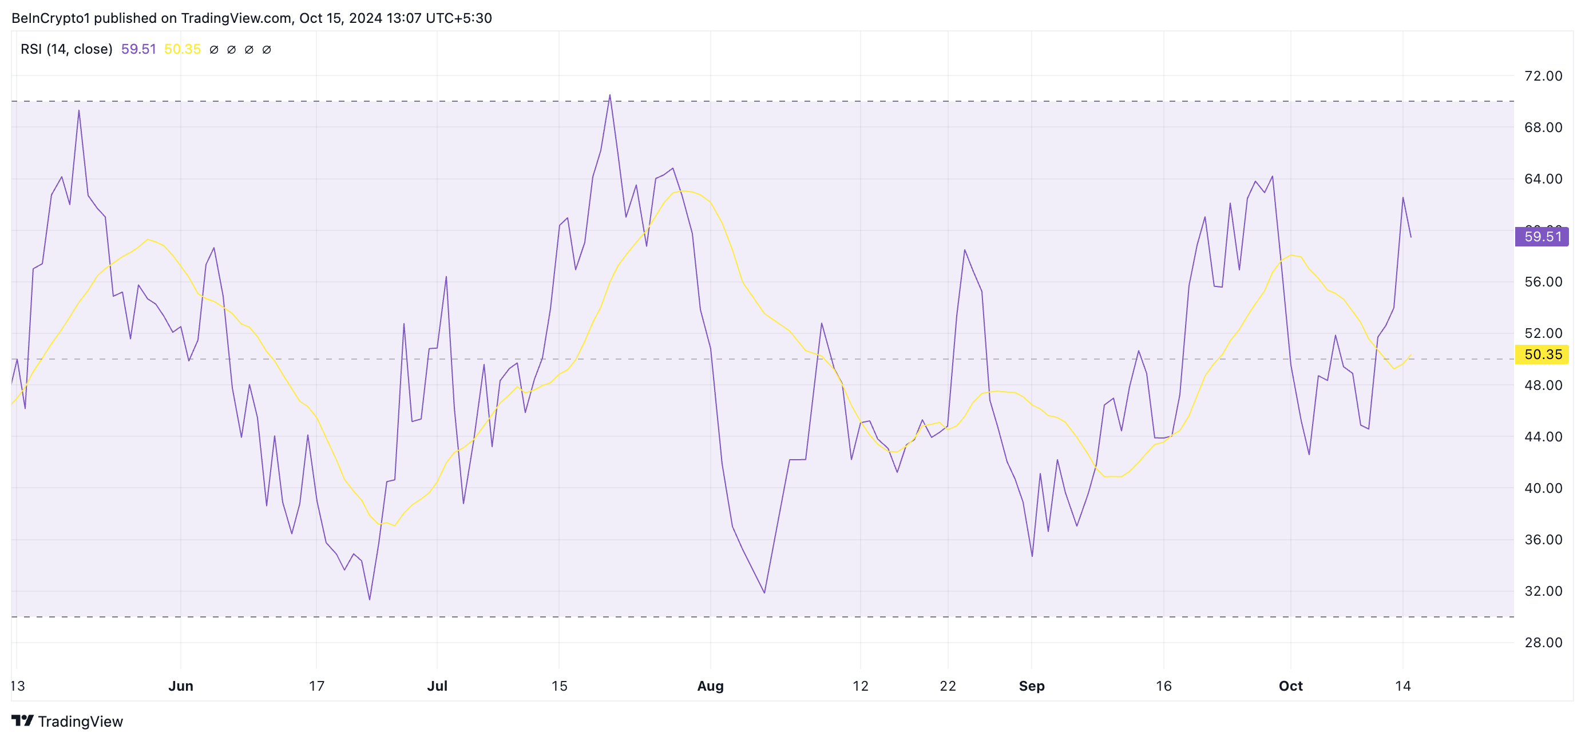Click the fourth empty-value symbol in RSI legend

pos(267,50)
